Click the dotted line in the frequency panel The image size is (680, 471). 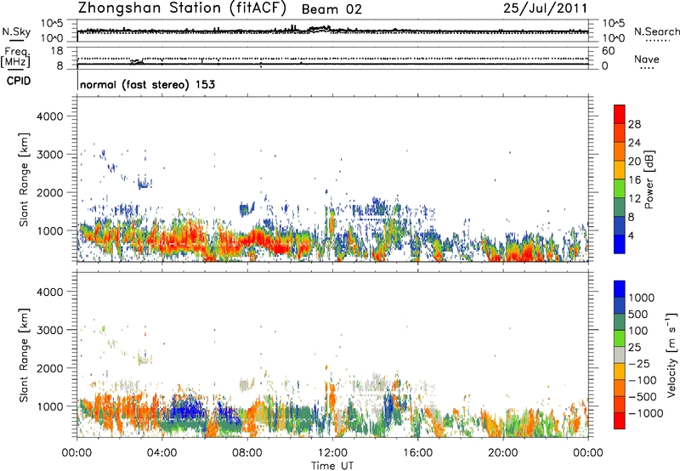click(332, 59)
